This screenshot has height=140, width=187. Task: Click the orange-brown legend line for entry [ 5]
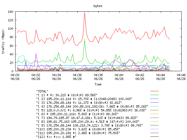point(154,110)
